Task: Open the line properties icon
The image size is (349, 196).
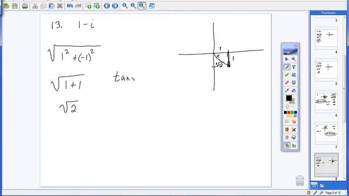Action: [x=287, y=121]
